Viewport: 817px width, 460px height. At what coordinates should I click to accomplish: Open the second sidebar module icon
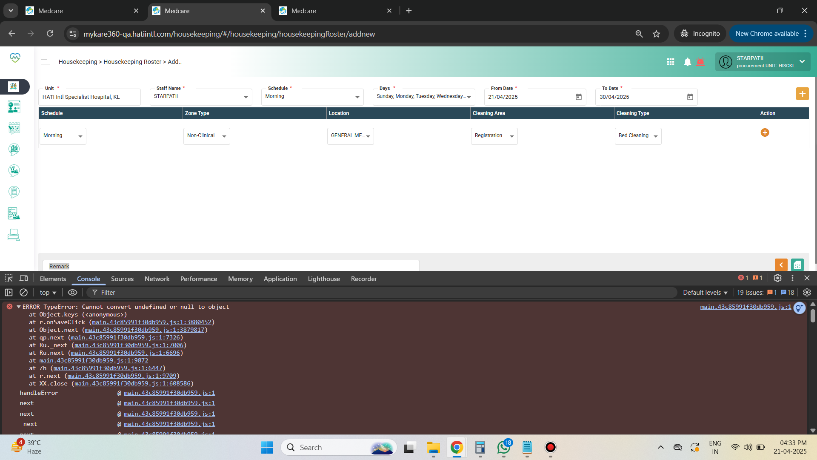(x=14, y=107)
